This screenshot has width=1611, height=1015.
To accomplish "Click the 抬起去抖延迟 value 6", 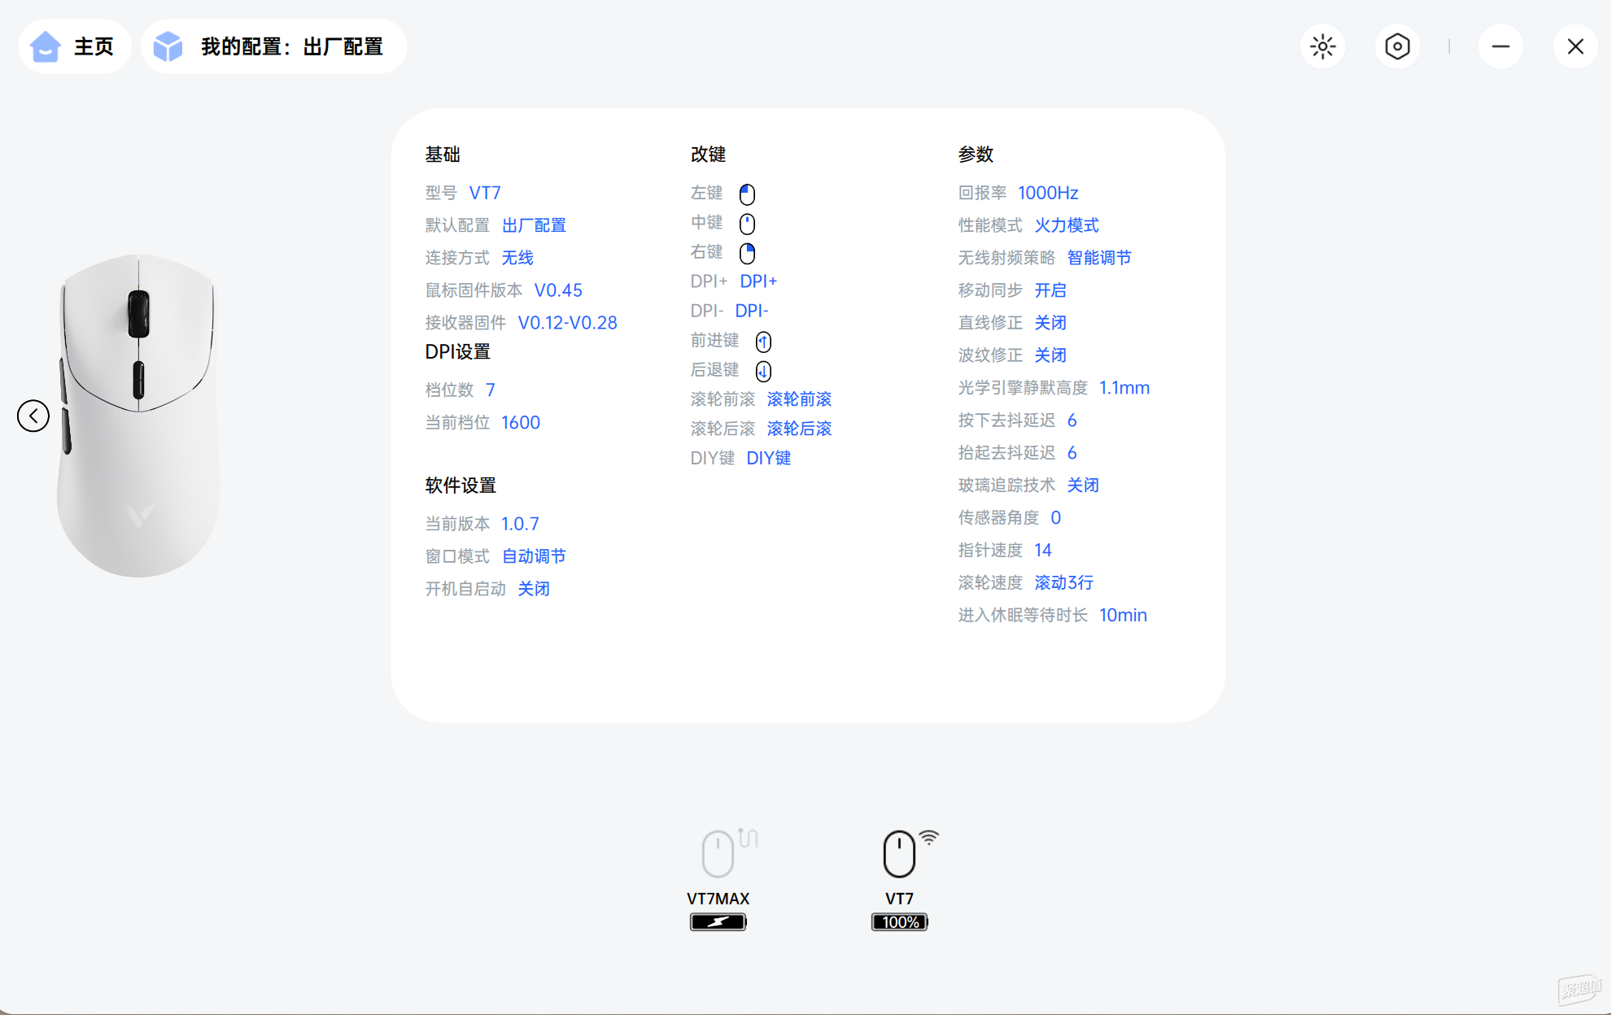I will pyautogui.click(x=1072, y=453).
